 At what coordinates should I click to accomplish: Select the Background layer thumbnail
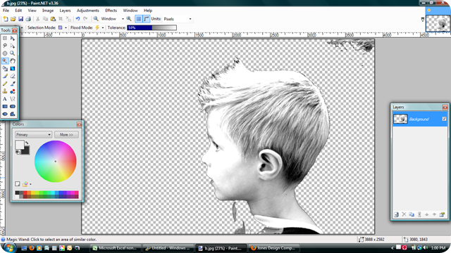coord(400,119)
